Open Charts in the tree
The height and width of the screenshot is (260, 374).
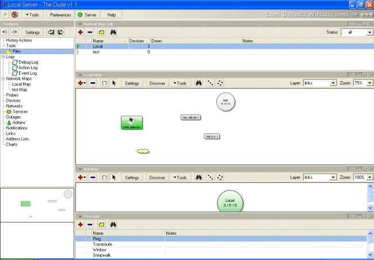[x=12, y=144]
